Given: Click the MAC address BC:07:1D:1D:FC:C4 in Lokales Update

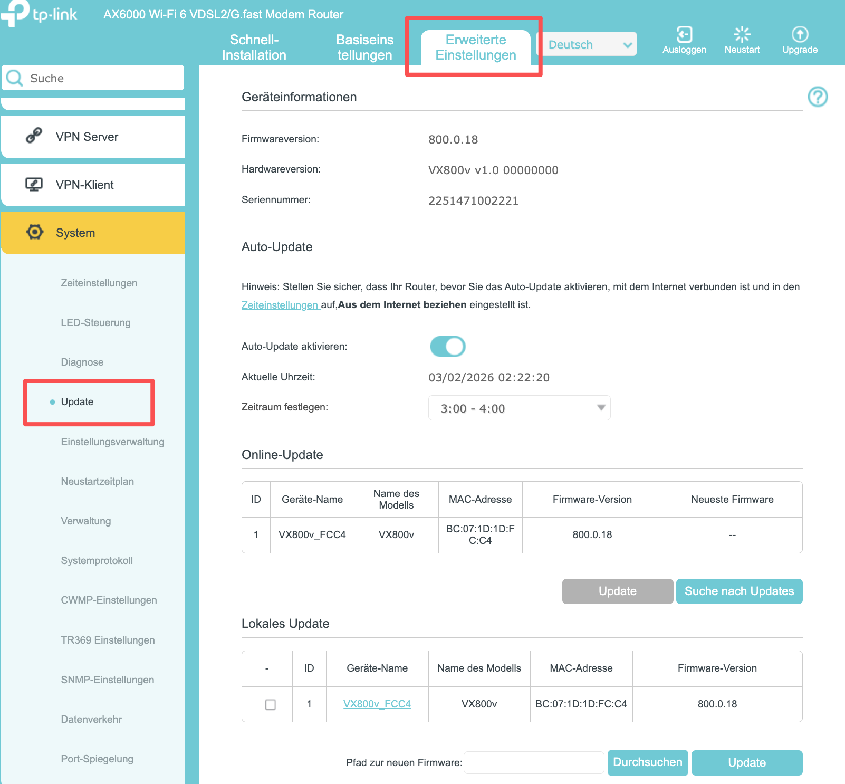Looking at the screenshot, I should pos(581,704).
